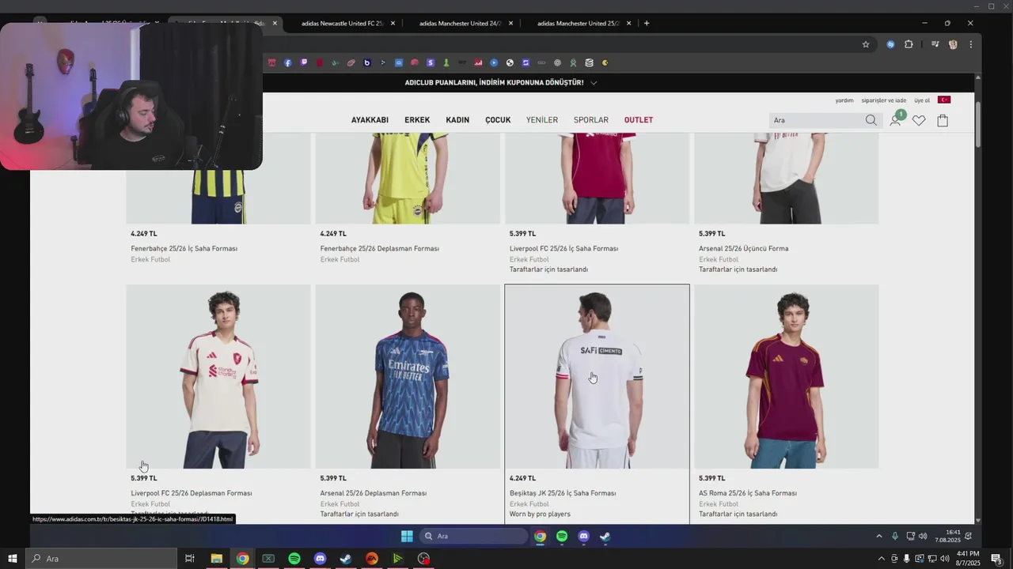Viewport: 1013px width, 569px height.
Task: Open Discord in the centered inner taskbar
Action: 583,536
